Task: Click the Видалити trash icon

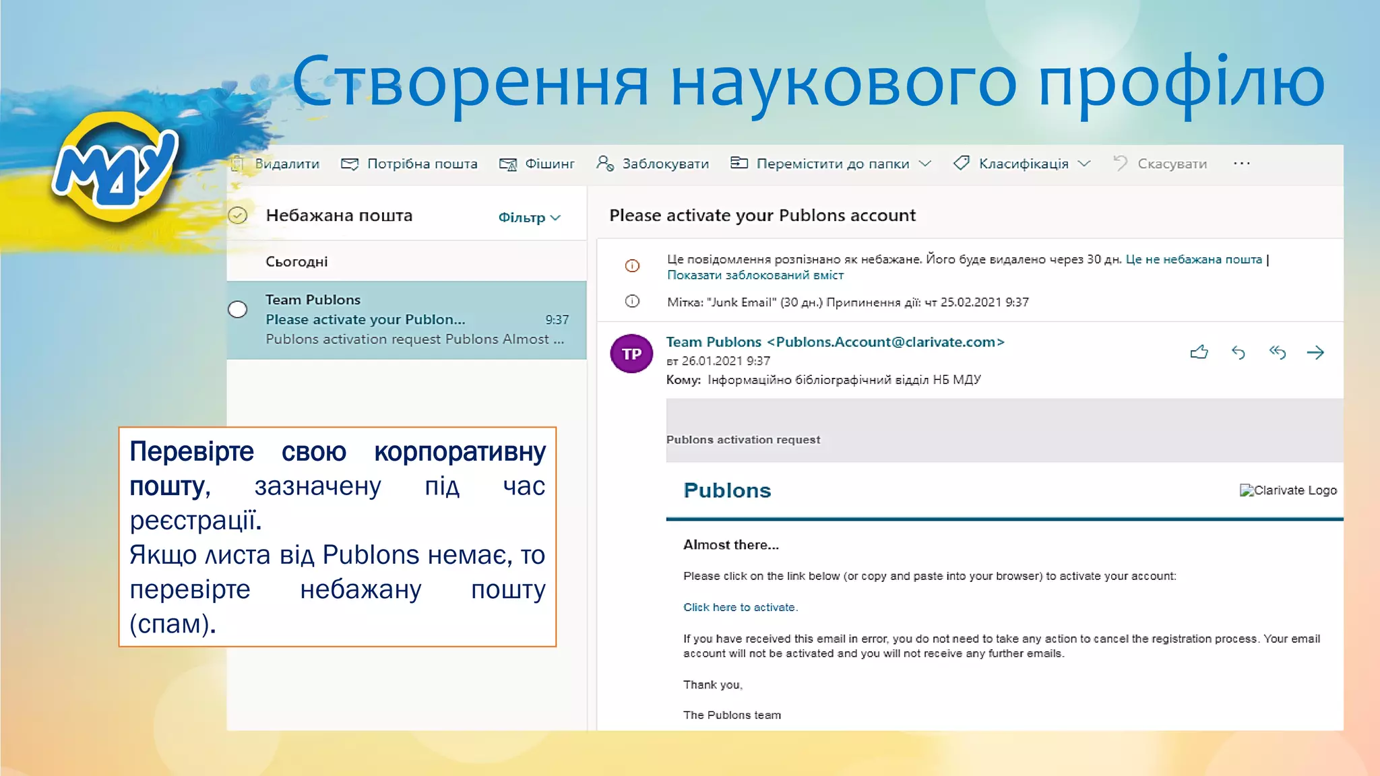Action: pos(237,163)
